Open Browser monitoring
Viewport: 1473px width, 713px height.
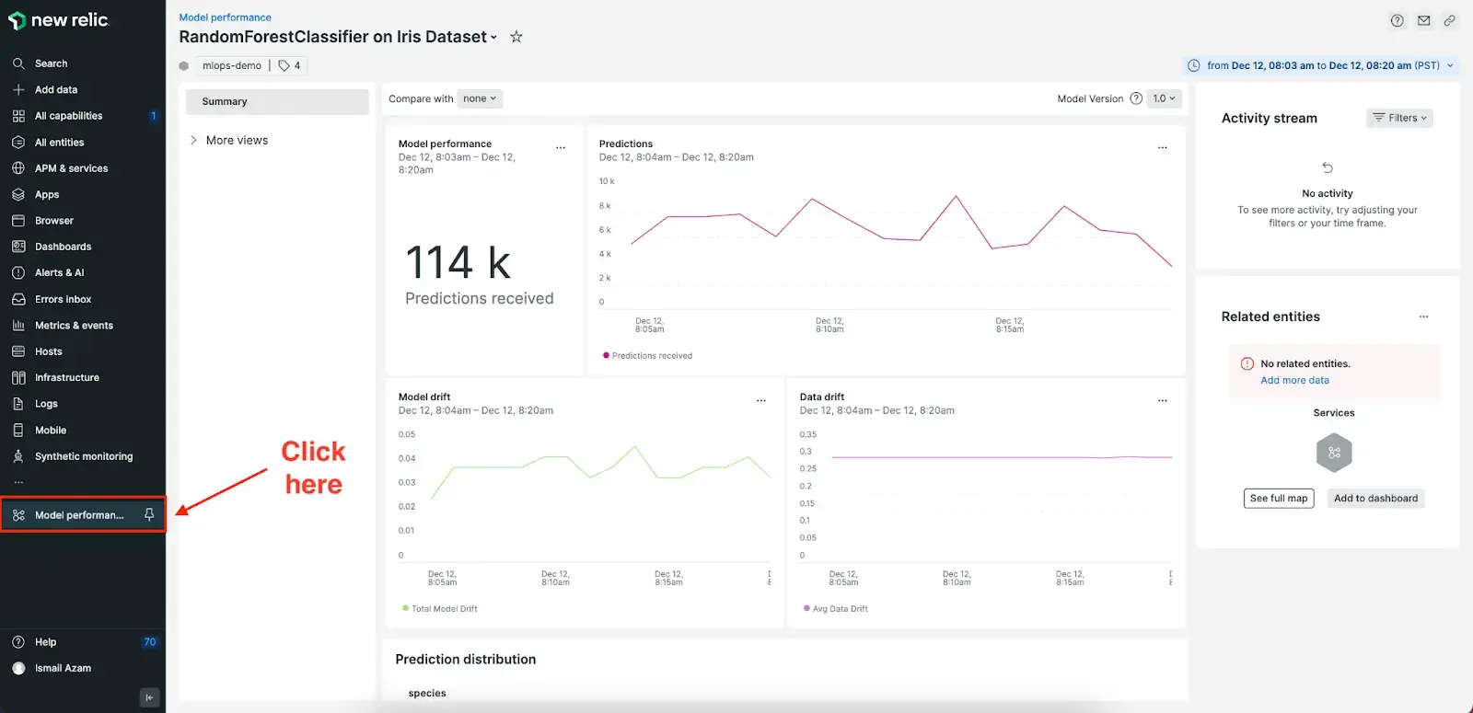[54, 221]
